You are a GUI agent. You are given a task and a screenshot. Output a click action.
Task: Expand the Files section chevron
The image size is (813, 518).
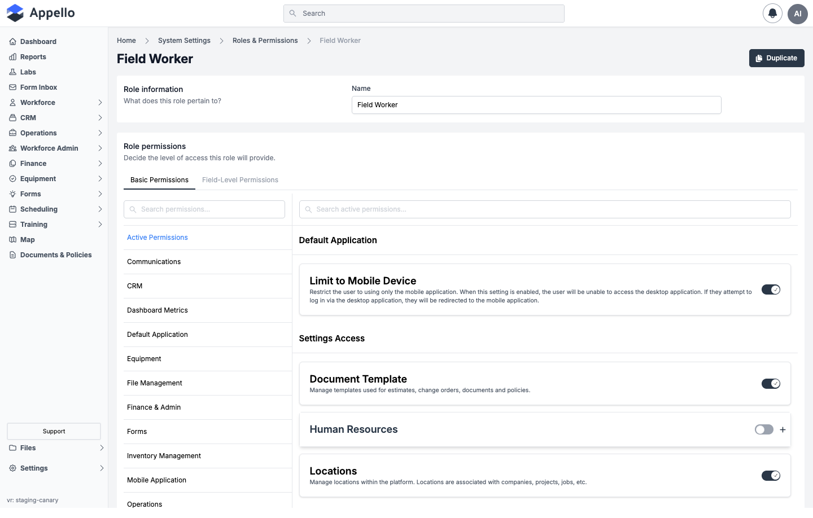102,448
